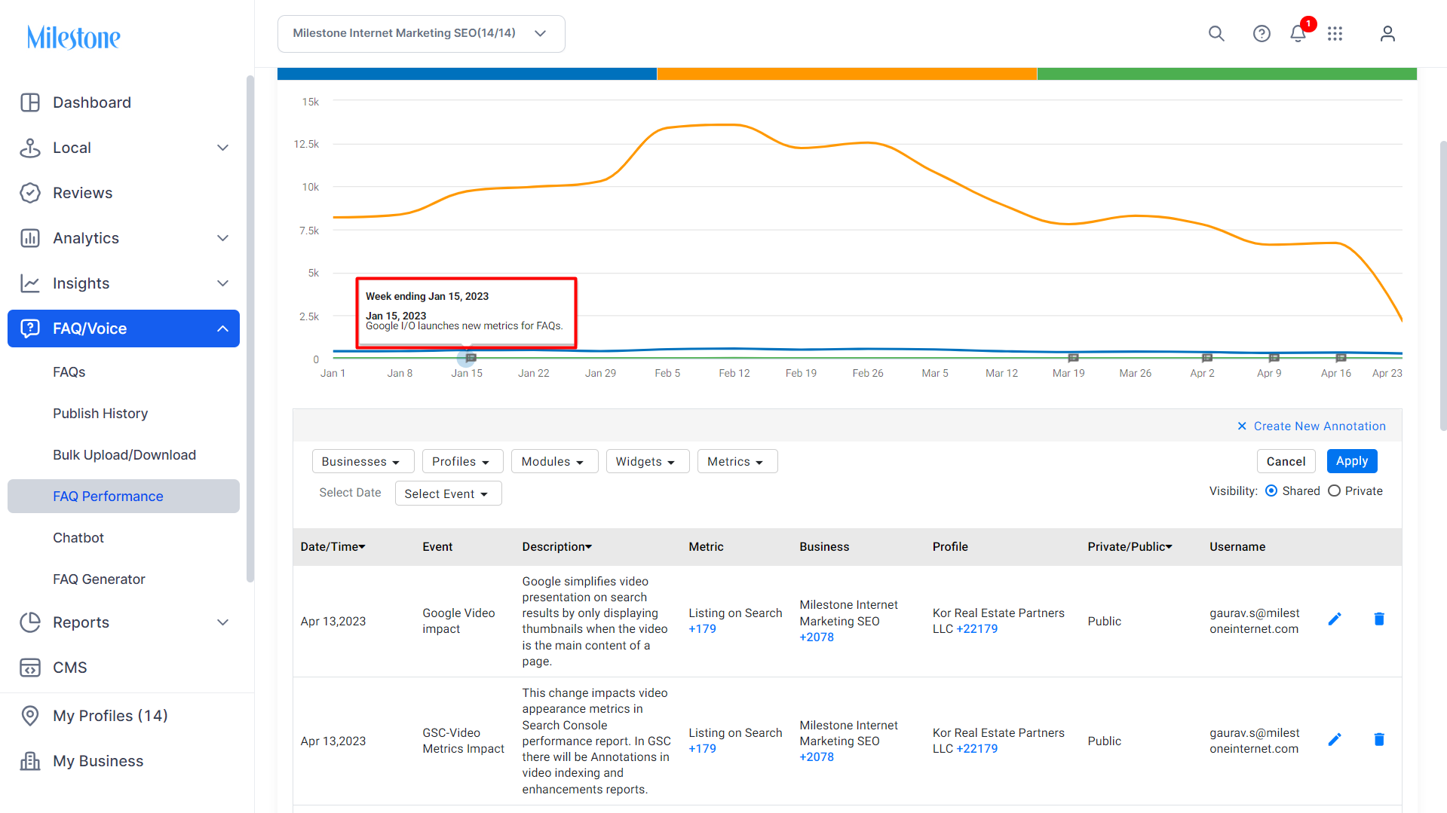Select the green chart series tab bar

tap(1227, 74)
